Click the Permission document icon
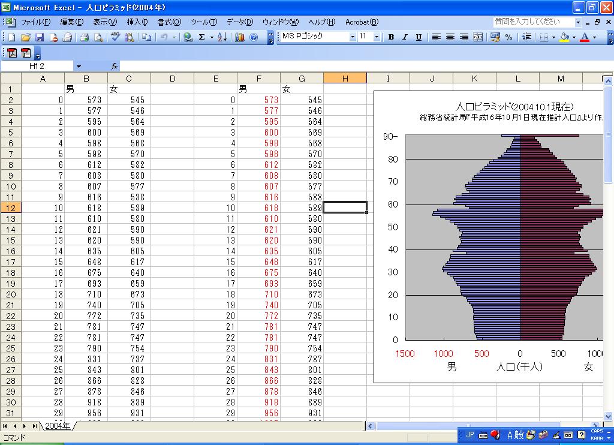The image size is (614, 445). [53, 37]
